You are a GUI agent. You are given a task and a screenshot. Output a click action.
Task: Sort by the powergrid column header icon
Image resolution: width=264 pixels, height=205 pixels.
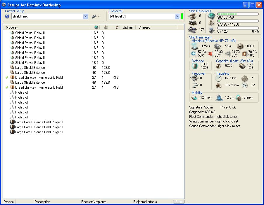click(106, 27)
